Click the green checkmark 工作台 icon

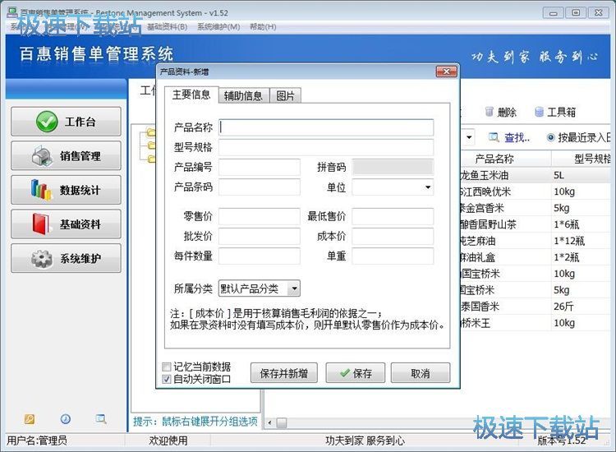pos(47,122)
